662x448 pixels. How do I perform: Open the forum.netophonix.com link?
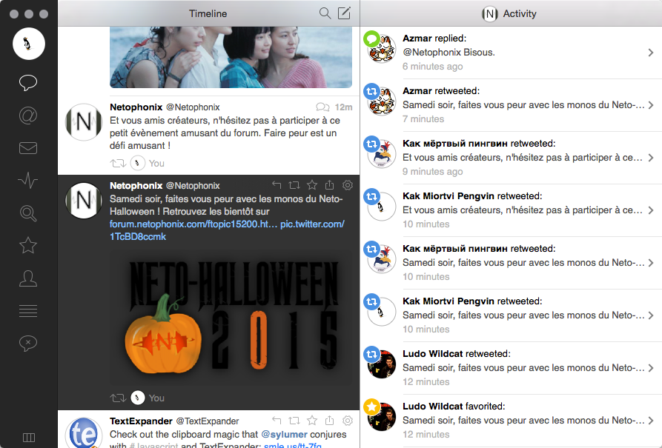click(x=193, y=224)
